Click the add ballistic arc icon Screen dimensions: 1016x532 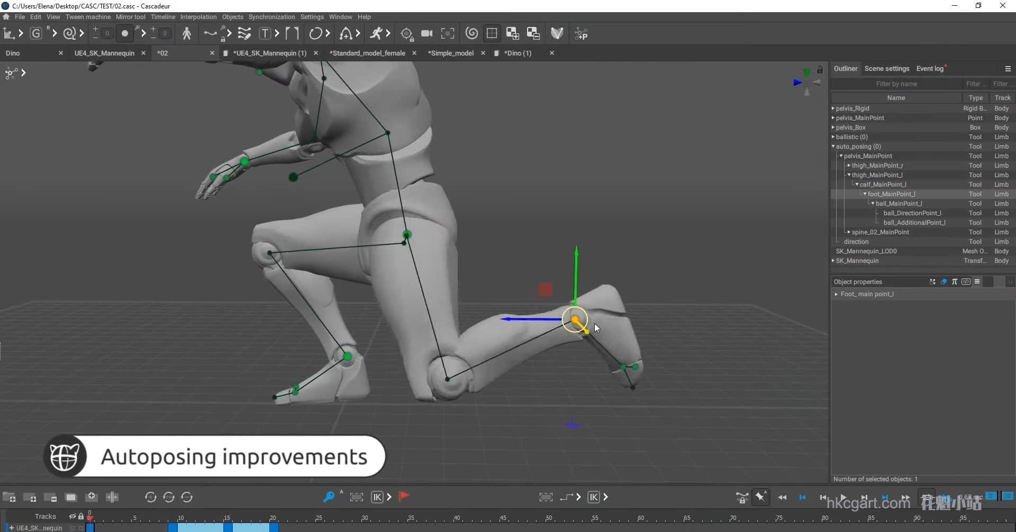tap(346, 34)
